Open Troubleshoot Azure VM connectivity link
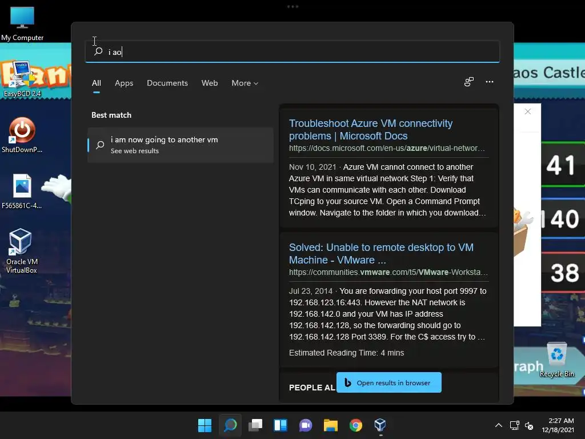 tap(371, 130)
